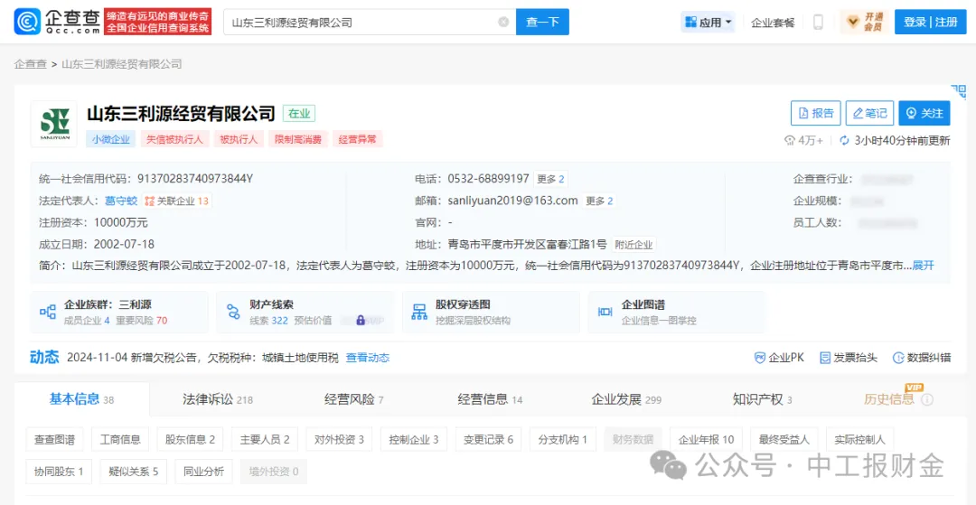Click the 在业 status badge
The width and height of the screenshot is (976, 505).
pyautogui.click(x=299, y=113)
